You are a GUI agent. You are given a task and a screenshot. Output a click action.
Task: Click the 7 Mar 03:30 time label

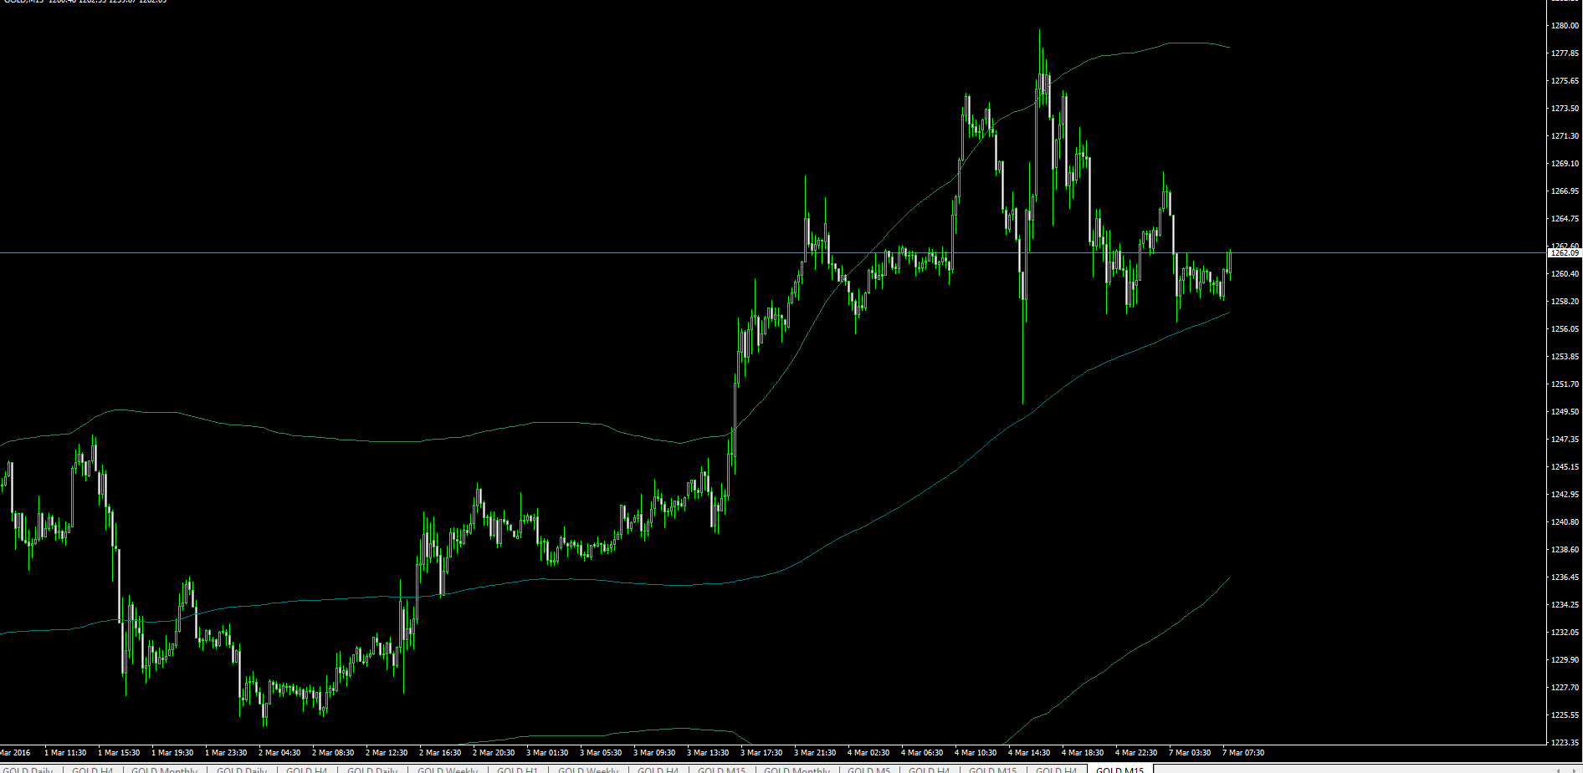tap(1190, 753)
